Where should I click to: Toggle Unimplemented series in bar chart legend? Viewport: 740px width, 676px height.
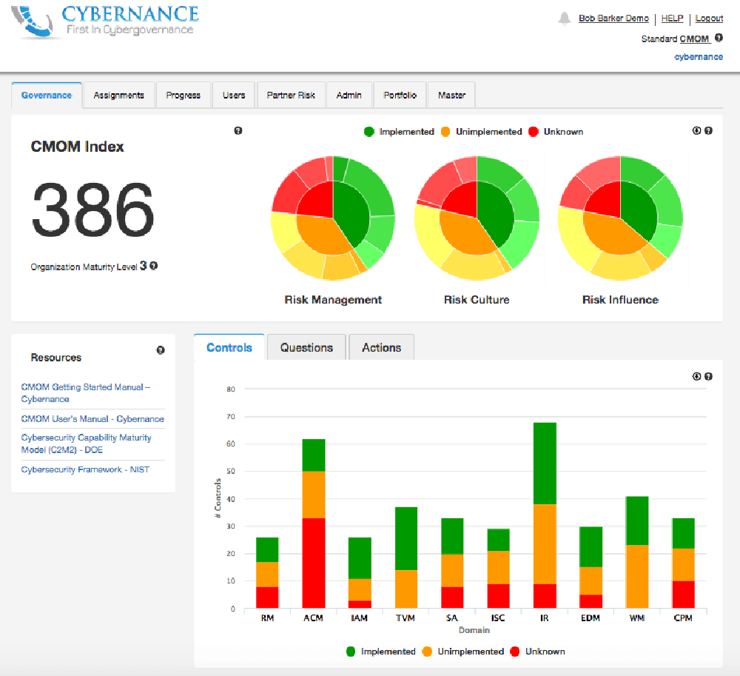pos(463,652)
